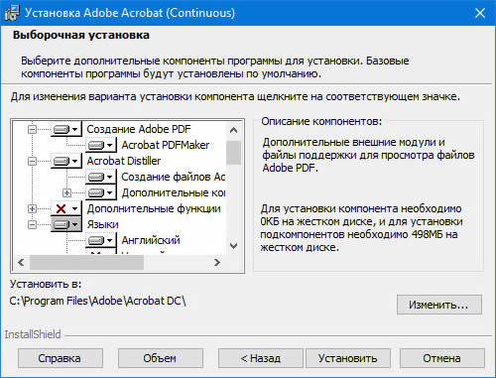Start installation with Установить button
496x378 pixels.
[x=348, y=358]
